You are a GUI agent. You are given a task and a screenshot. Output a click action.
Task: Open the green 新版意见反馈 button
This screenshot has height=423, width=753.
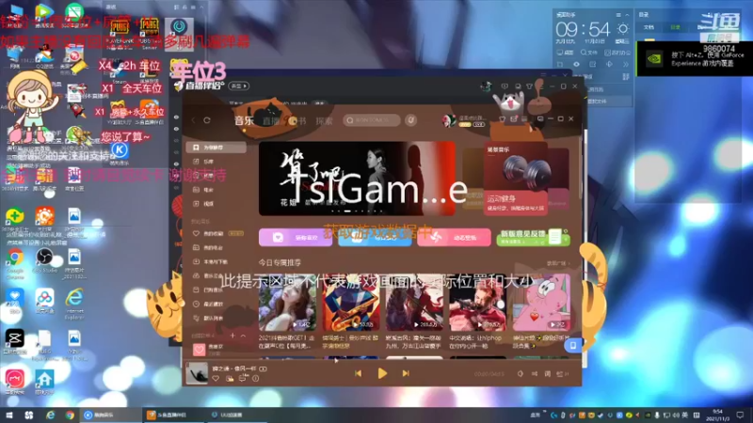(533, 238)
